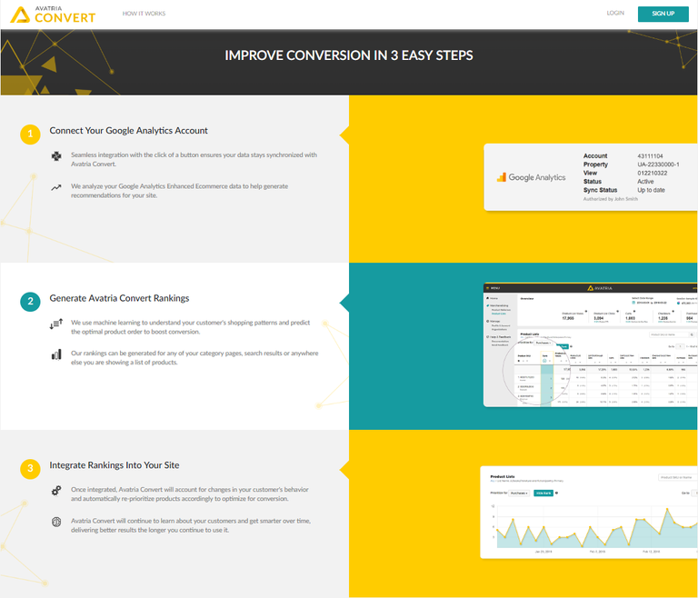698x598 pixels.
Task: Click the bar chart rankings icon
Action: click(56, 354)
